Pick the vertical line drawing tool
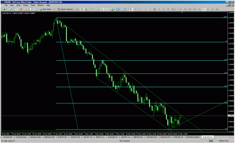 coord(141,9)
